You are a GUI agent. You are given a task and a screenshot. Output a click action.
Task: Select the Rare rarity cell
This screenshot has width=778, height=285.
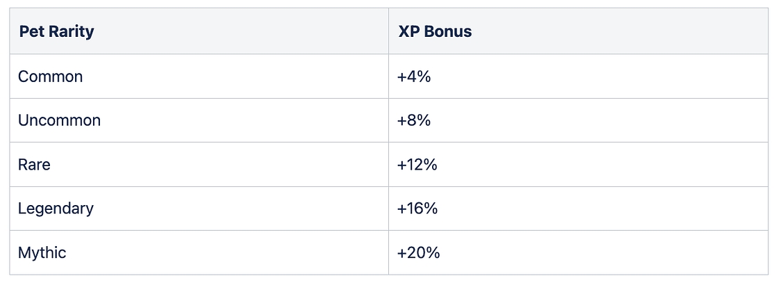(35, 165)
